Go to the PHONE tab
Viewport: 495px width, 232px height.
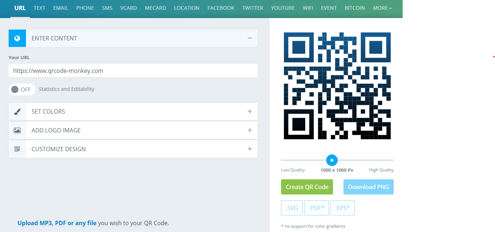(x=85, y=8)
